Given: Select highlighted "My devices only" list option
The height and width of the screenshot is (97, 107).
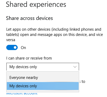Looking at the screenshot, I should tap(43, 86).
